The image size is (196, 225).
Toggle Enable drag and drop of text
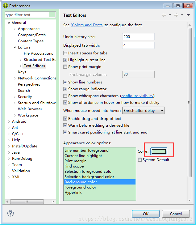pyautogui.click(x=65, y=119)
